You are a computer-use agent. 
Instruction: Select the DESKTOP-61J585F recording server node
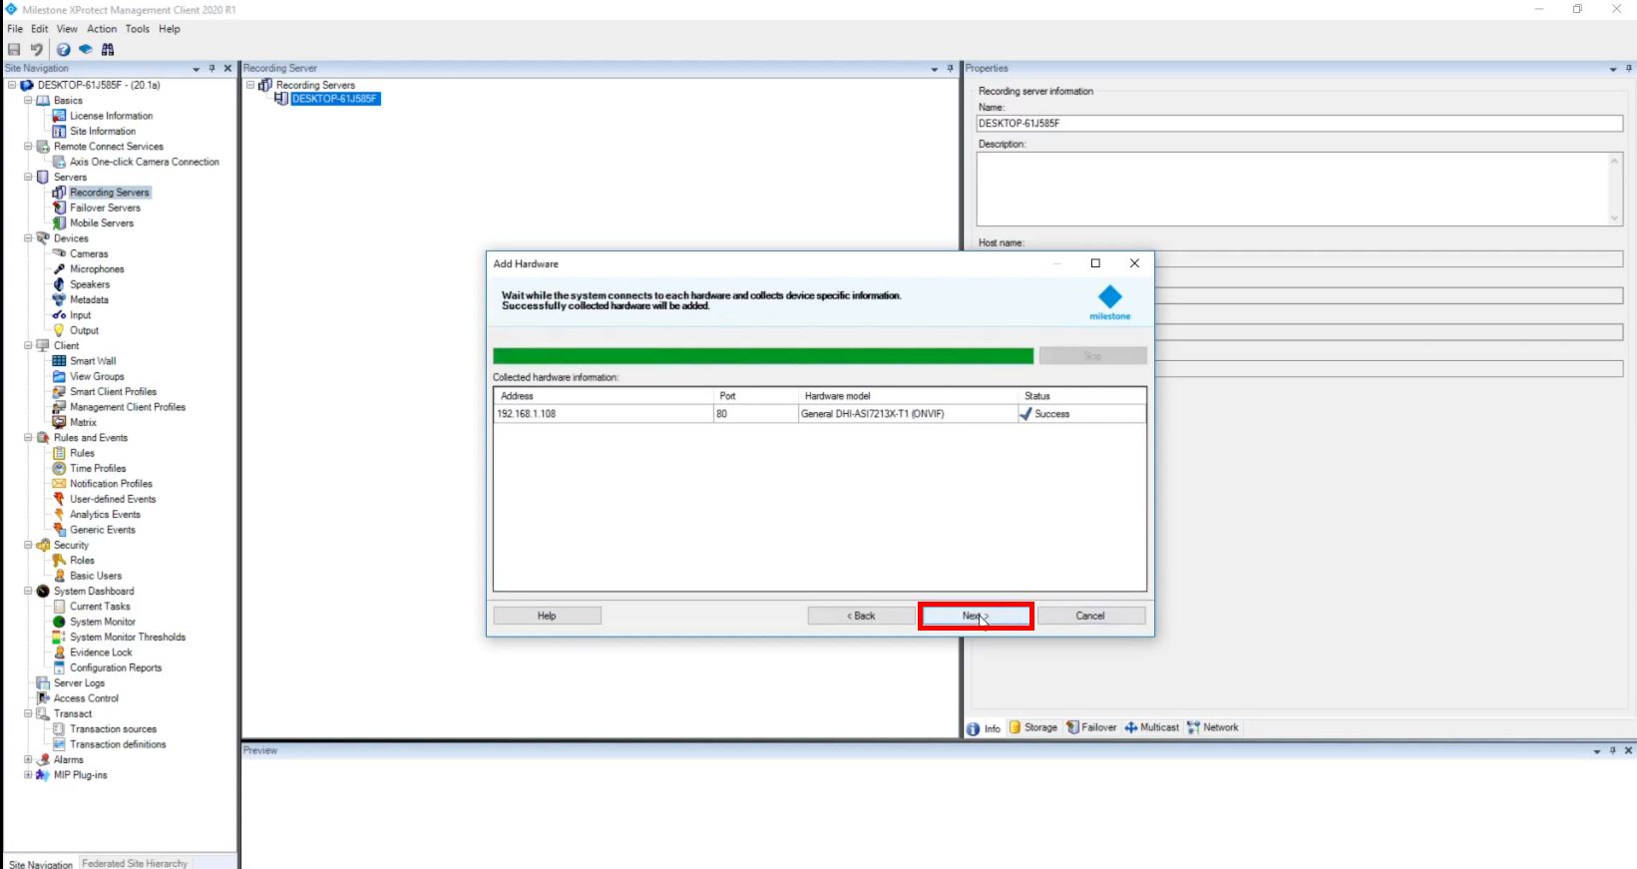(335, 99)
